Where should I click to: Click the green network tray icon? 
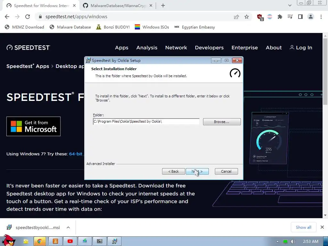[285, 242]
